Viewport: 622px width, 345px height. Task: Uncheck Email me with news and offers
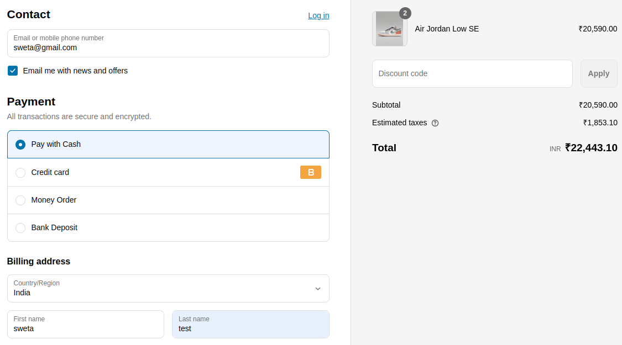click(x=13, y=71)
